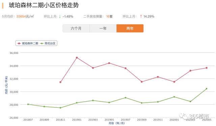Click the 34,000 y-axis label
Viewport: 216px width, 126px height.
pyautogui.click(x=14, y=66)
